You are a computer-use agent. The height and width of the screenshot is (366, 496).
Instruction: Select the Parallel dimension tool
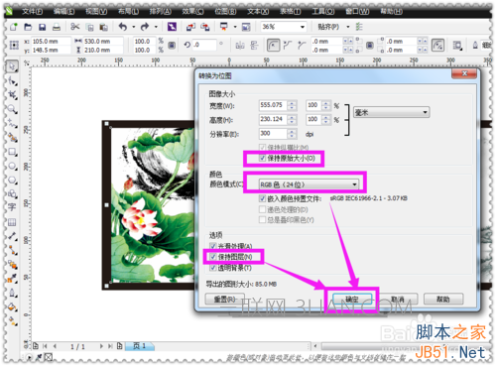(13, 236)
